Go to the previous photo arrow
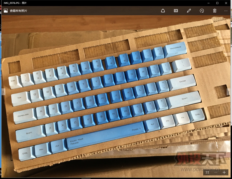The image size is (232, 179). tap(3, 92)
